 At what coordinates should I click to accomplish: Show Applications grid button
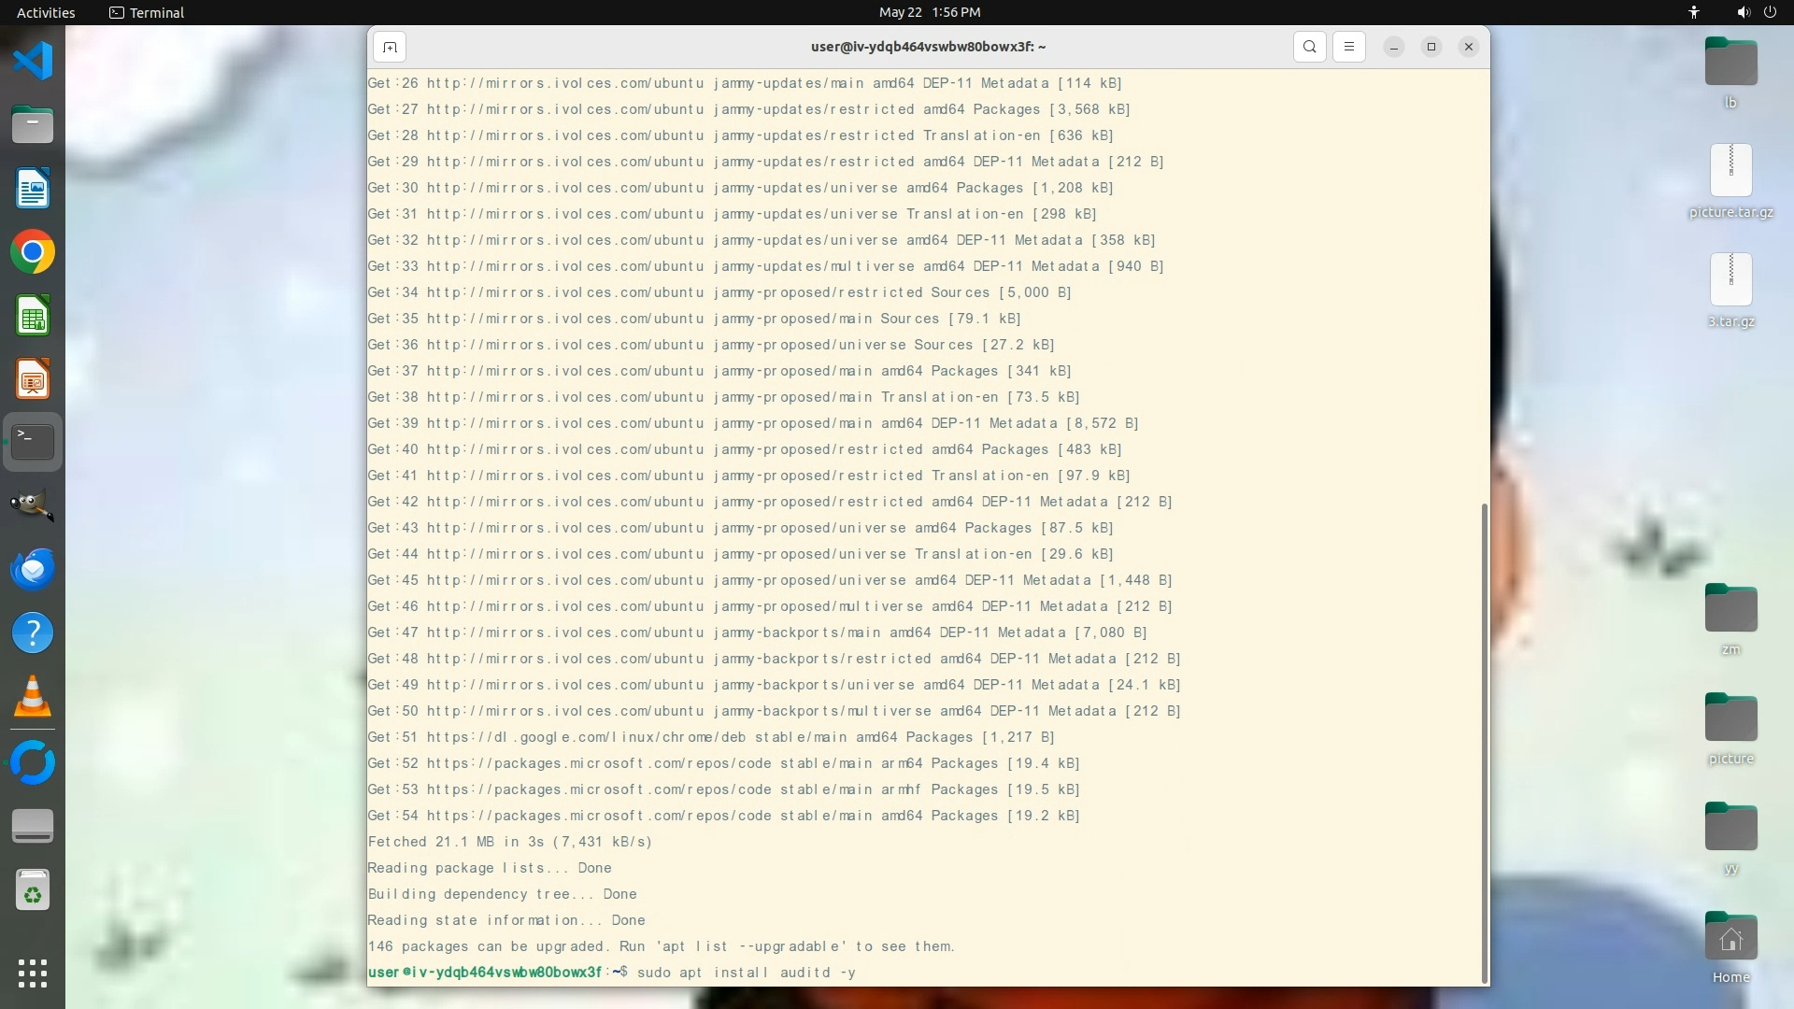tap(33, 973)
